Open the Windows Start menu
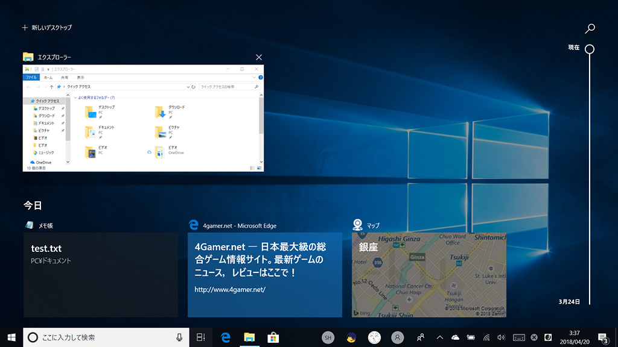Viewport: 618px width, 347px height. pos(11,337)
